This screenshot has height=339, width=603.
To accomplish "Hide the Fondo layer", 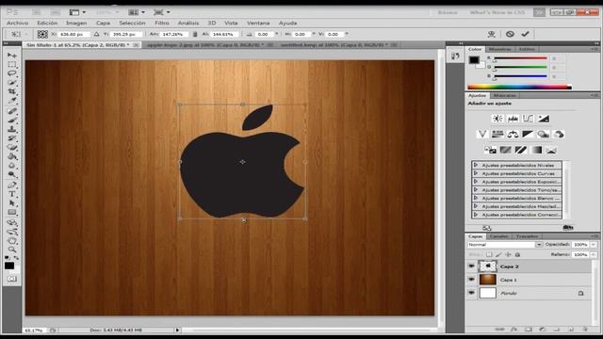I will tap(471, 293).
